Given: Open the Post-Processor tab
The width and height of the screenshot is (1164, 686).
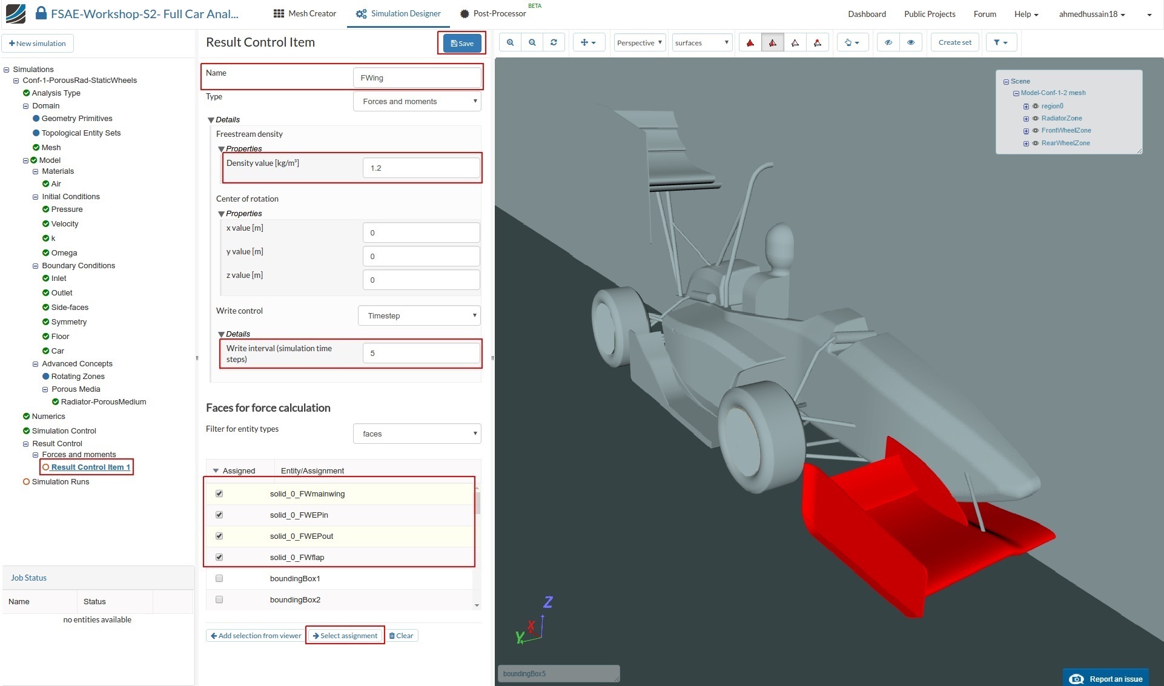Looking at the screenshot, I should click(x=493, y=13).
